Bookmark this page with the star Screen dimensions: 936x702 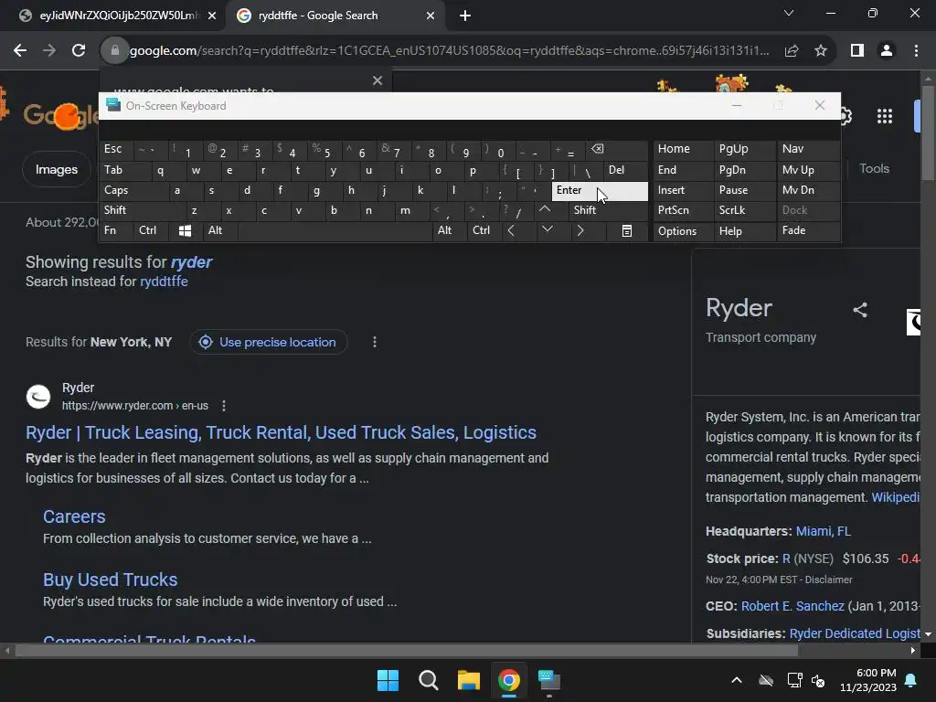click(x=821, y=51)
